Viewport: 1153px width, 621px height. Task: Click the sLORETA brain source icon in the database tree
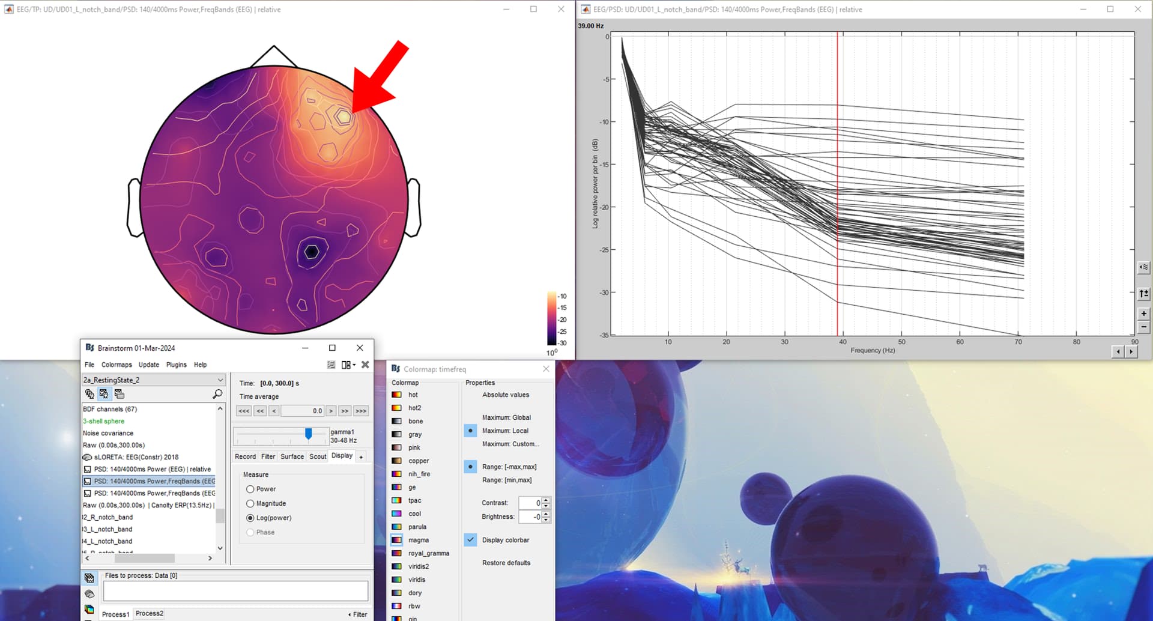(x=87, y=457)
